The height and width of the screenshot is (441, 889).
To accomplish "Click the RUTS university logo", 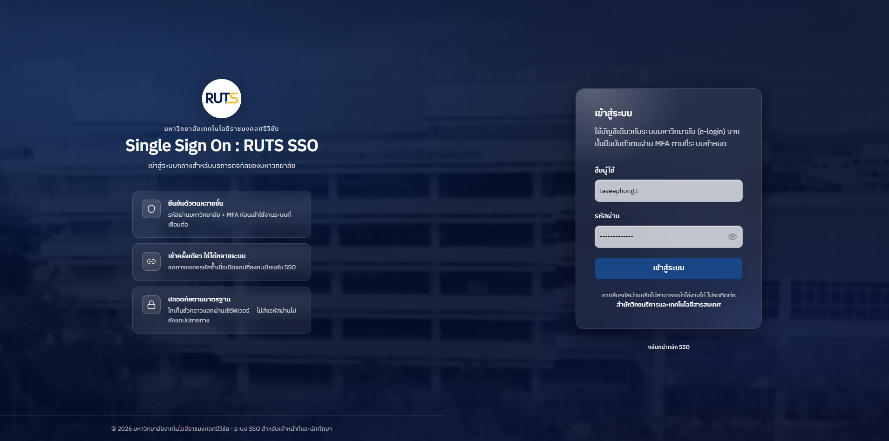I will 222,99.
